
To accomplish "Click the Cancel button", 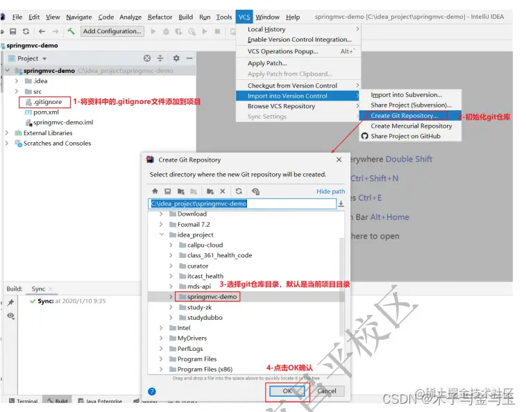I will (x=327, y=391).
